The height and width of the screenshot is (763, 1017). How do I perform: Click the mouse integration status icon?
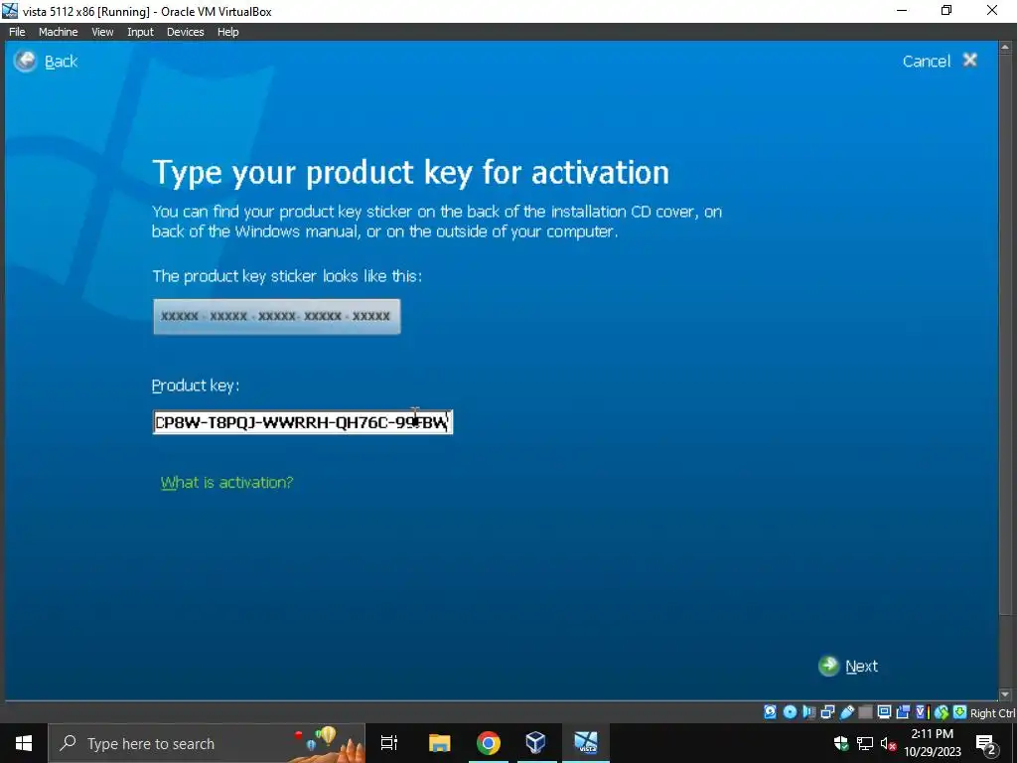[942, 712]
